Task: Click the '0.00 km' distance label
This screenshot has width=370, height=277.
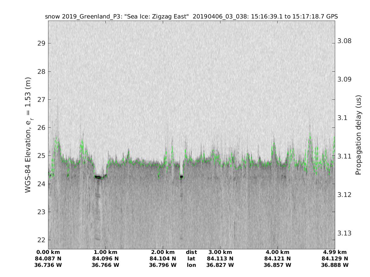Action: click(48, 252)
